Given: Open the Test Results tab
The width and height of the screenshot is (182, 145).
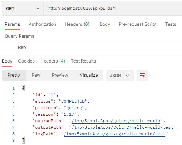Looking at the screenshot, I should 83,61.
